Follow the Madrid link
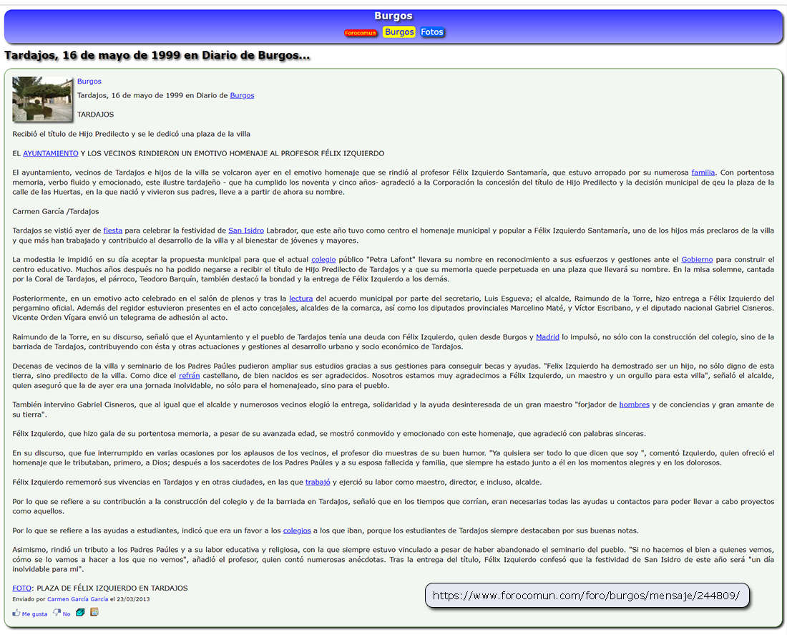 547,337
